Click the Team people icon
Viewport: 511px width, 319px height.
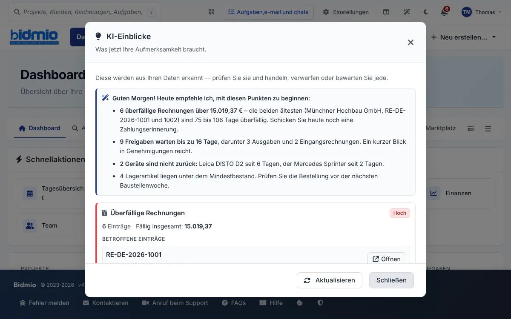click(x=30, y=225)
